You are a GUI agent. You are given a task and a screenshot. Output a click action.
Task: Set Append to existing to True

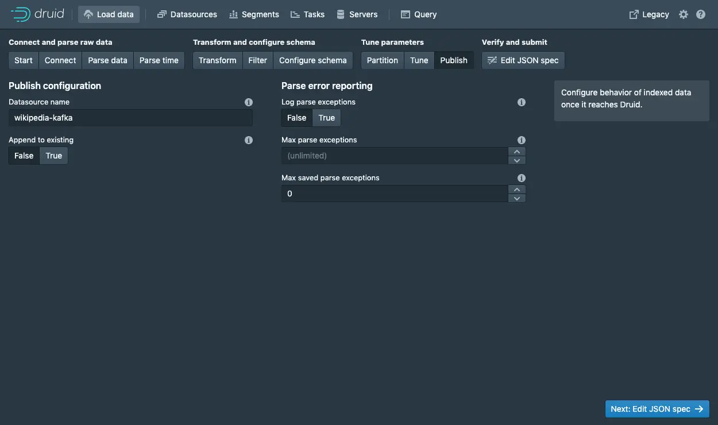click(x=54, y=156)
